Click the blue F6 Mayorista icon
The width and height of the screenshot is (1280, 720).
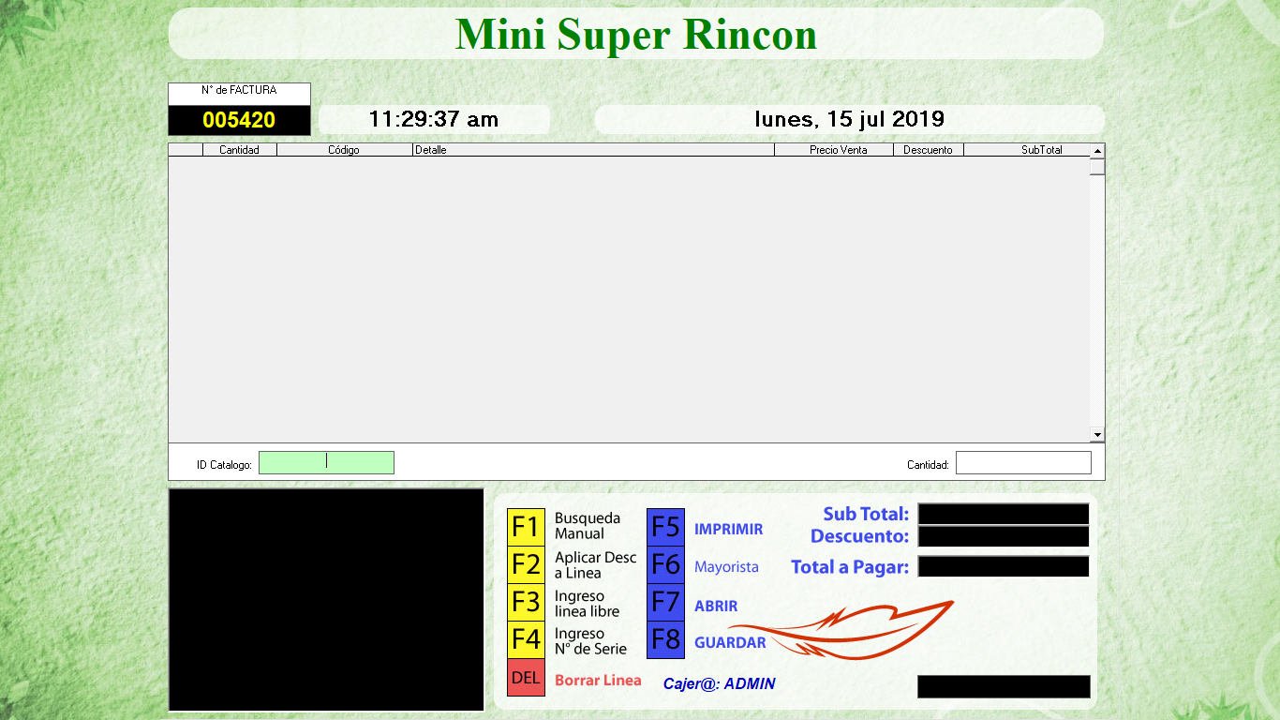click(x=665, y=565)
